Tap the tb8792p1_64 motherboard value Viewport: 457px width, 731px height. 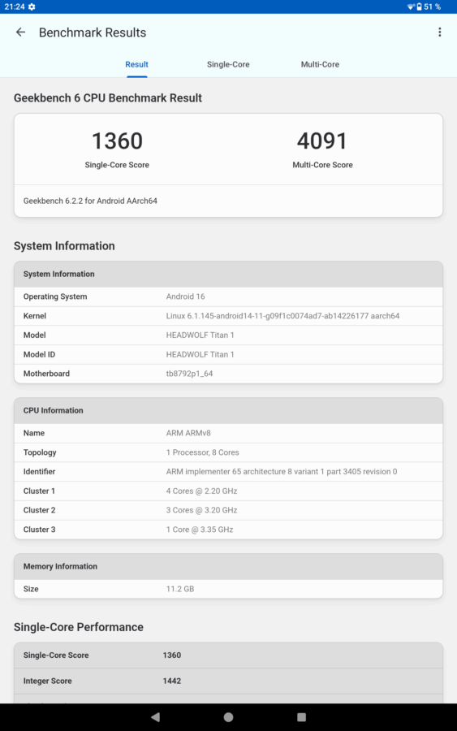pos(190,374)
